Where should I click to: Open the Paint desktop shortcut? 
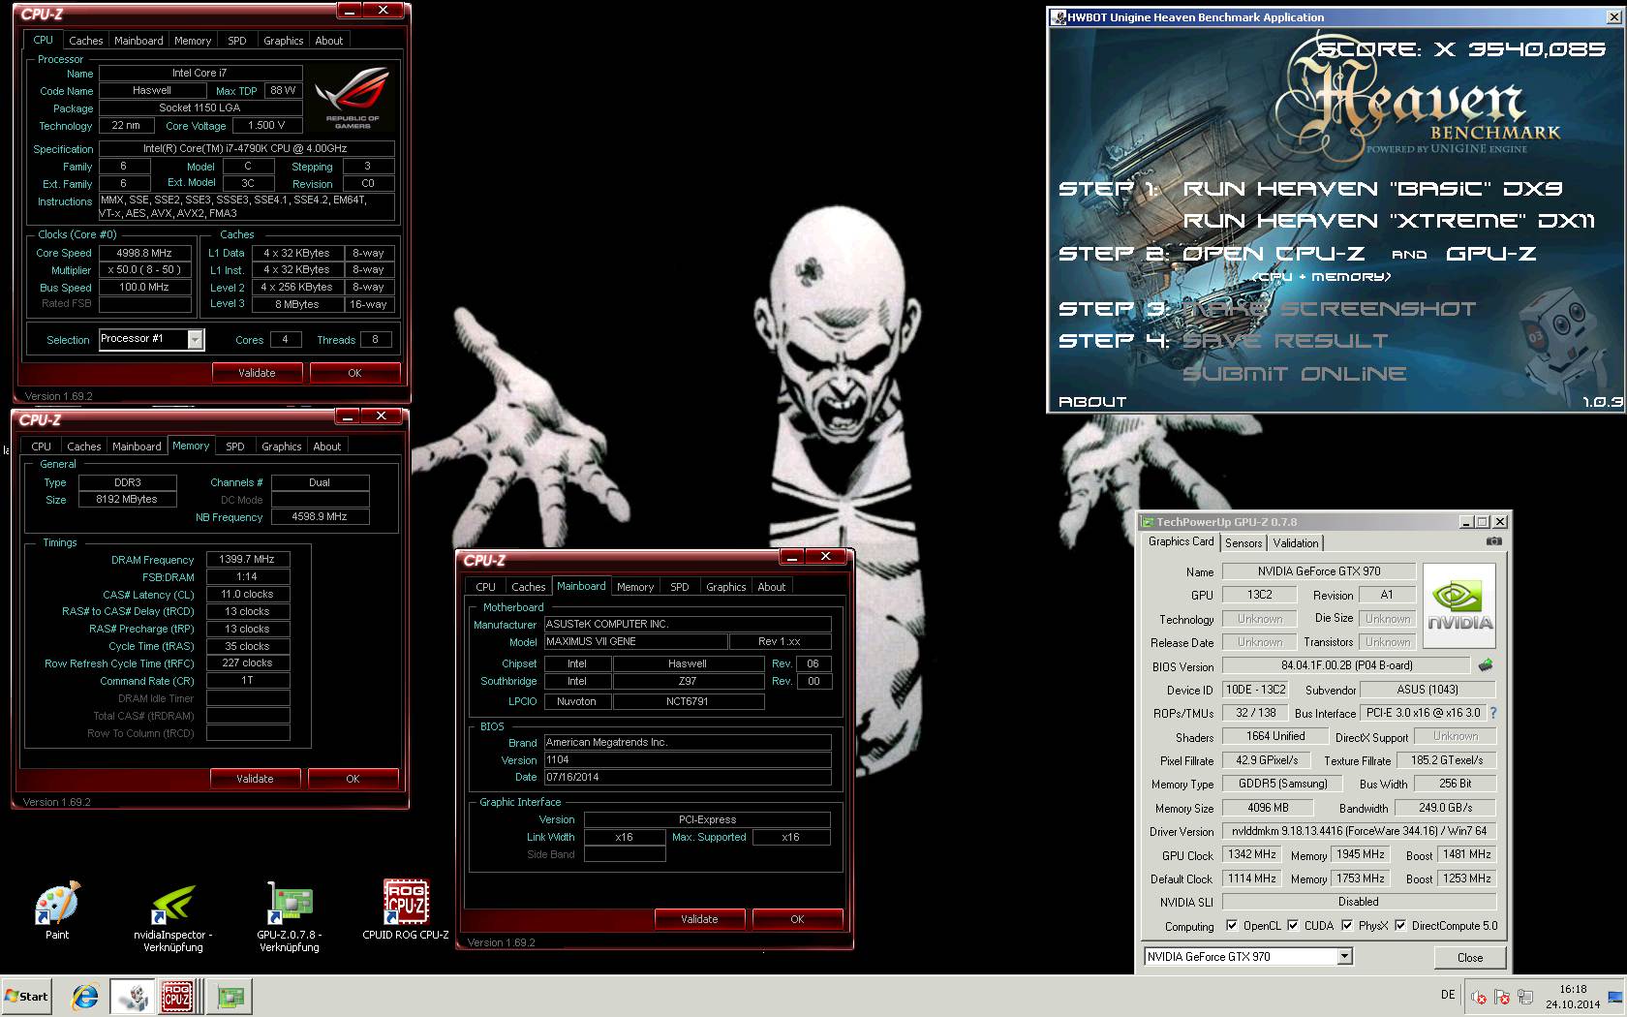point(57,910)
